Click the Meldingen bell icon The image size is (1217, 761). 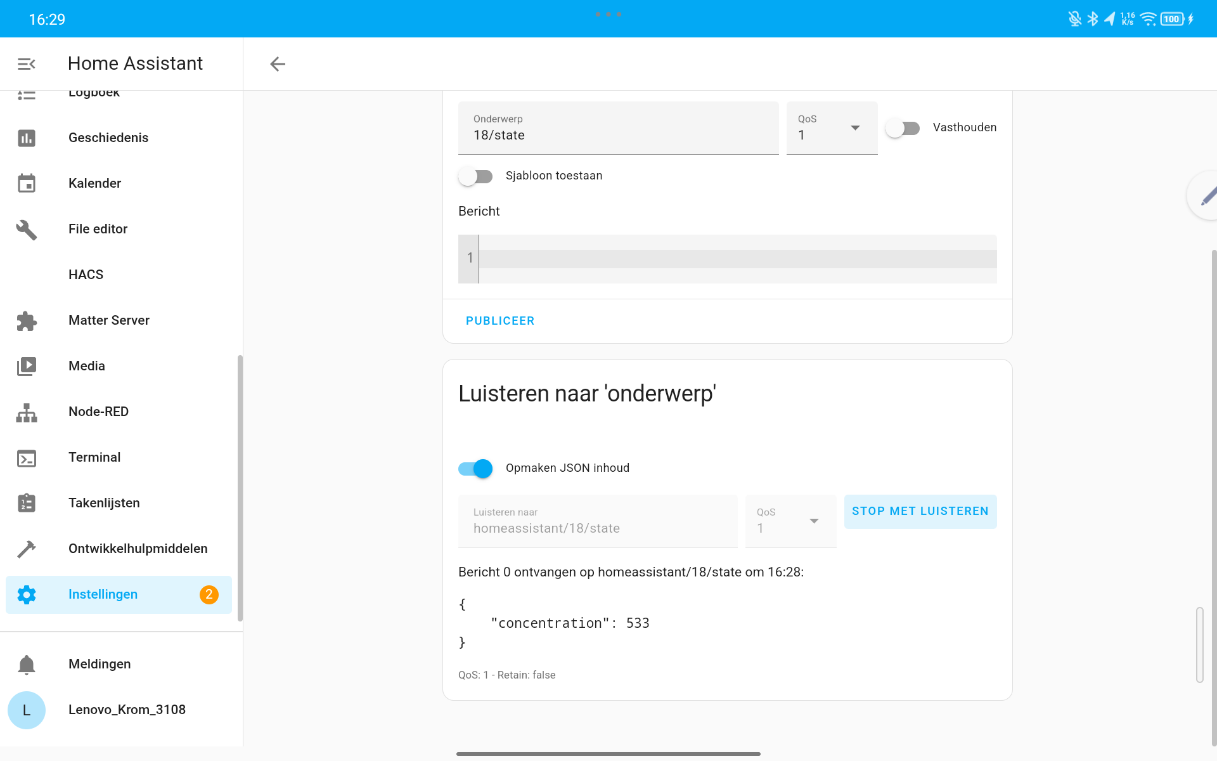pos(26,664)
